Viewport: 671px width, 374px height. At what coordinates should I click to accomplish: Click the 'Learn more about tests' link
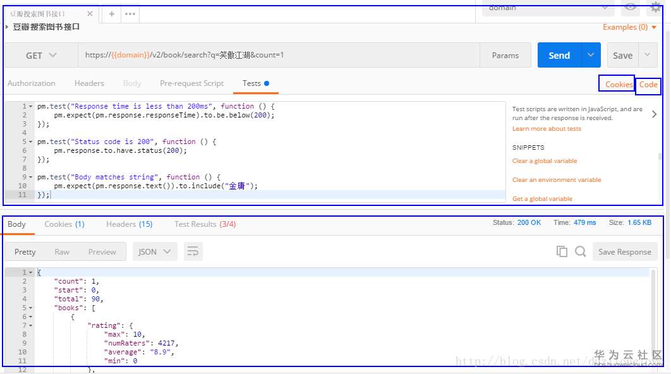(547, 129)
